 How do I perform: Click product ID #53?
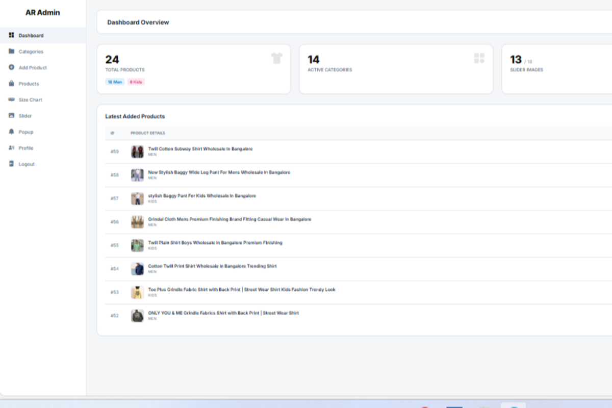115,292
